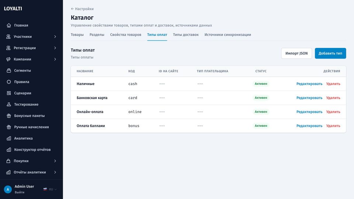Screen dimensions: 354x199
Task: Click the LOYALTI logo
Action: click(13, 8)
